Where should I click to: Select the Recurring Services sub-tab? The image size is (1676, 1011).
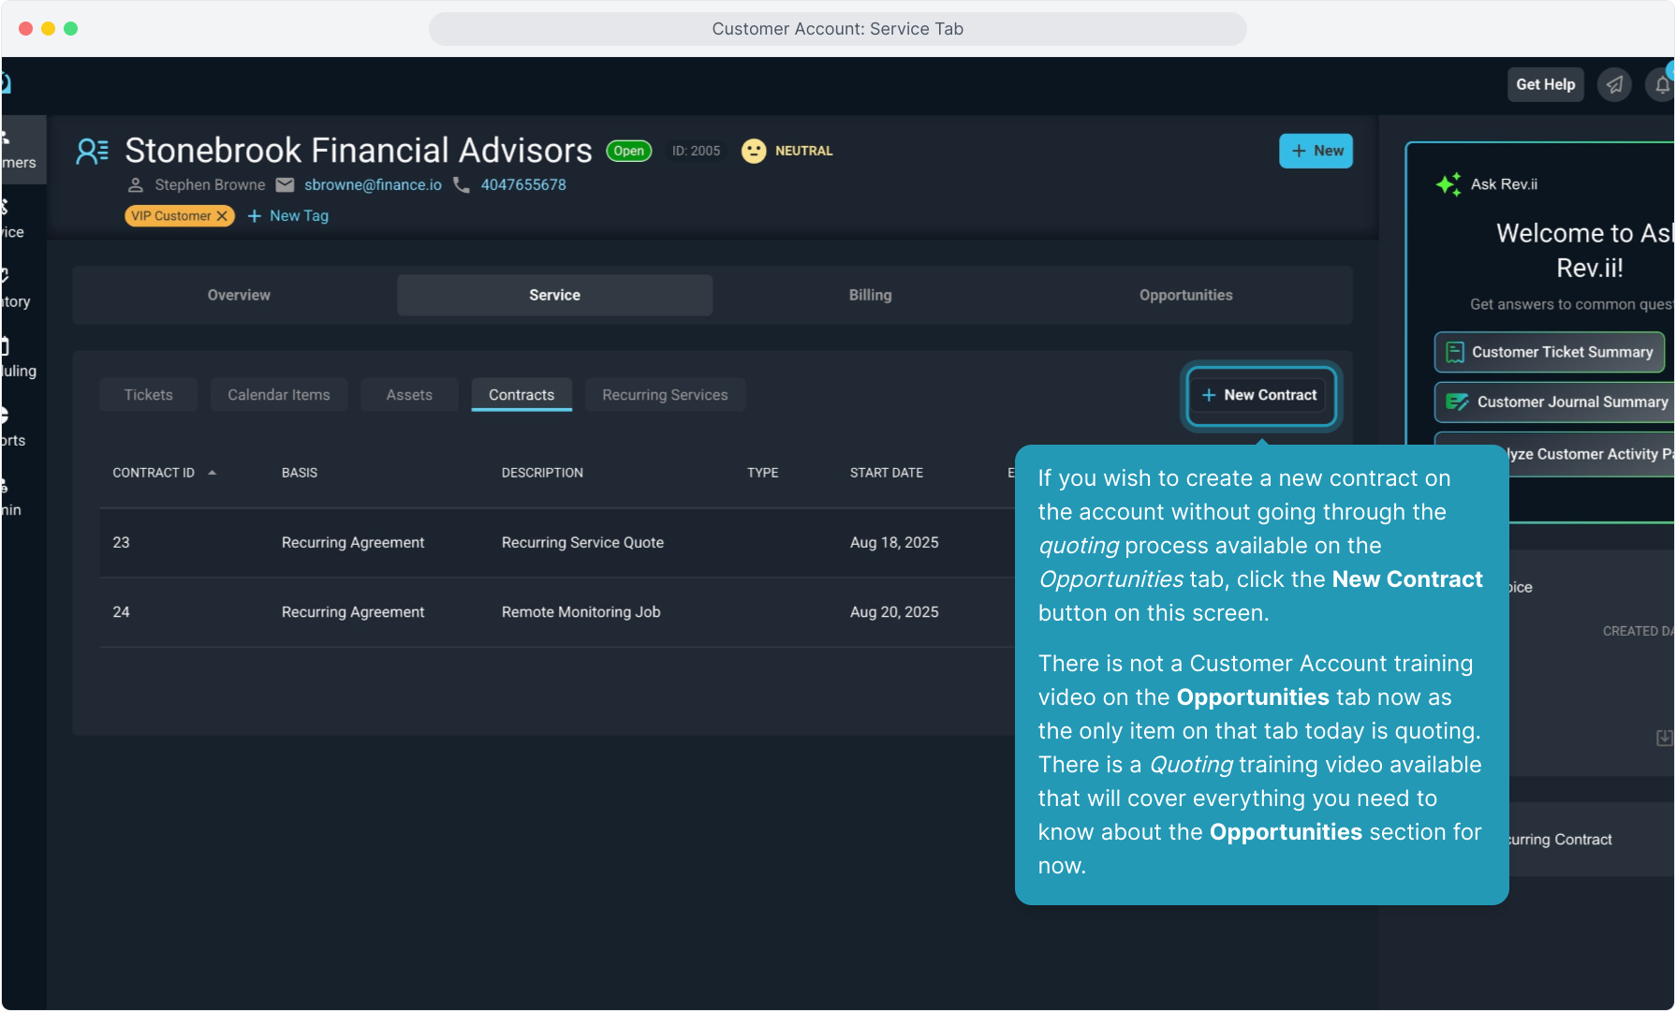pos(665,395)
